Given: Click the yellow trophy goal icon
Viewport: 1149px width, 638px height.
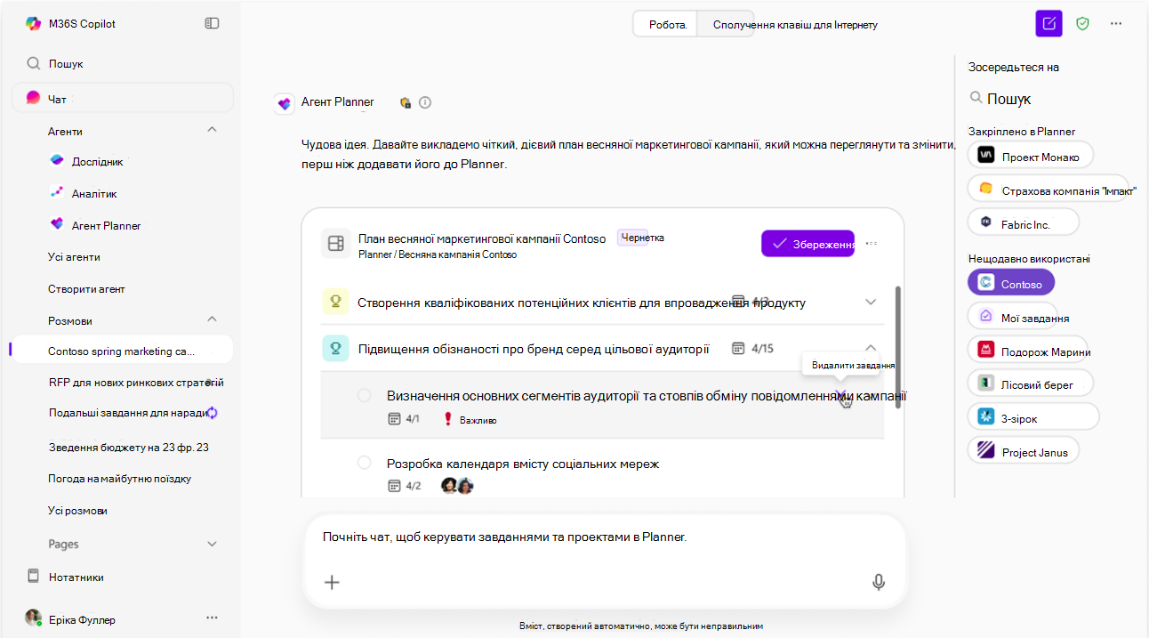Looking at the screenshot, I should pyautogui.click(x=336, y=302).
